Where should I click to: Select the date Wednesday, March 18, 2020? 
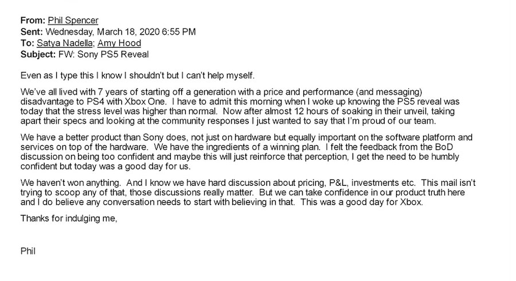click(x=103, y=32)
